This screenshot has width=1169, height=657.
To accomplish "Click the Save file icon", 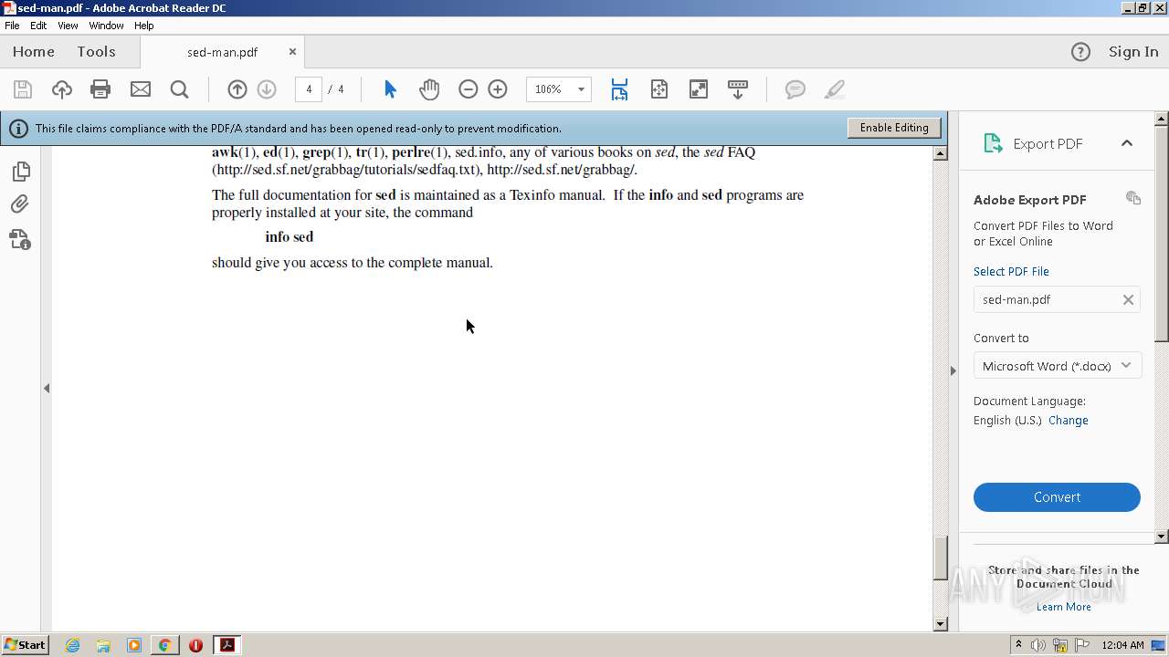I will point(23,89).
